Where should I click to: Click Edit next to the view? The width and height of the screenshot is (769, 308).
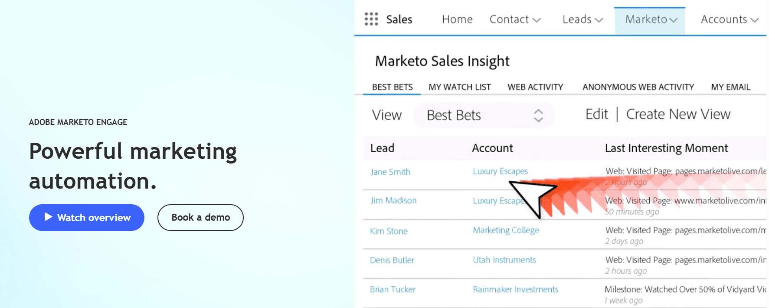[x=597, y=114]
